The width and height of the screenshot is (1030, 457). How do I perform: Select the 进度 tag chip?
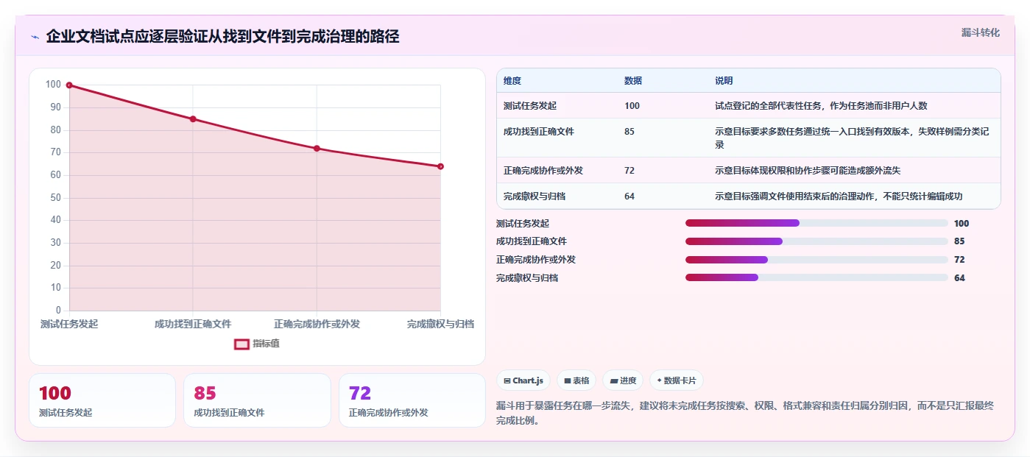click(x=623, y=380)
